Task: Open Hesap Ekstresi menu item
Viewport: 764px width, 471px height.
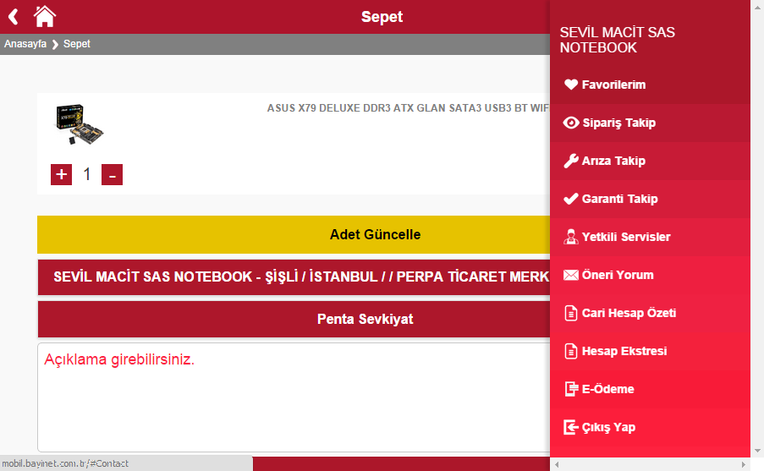Action: pos(650,351)
